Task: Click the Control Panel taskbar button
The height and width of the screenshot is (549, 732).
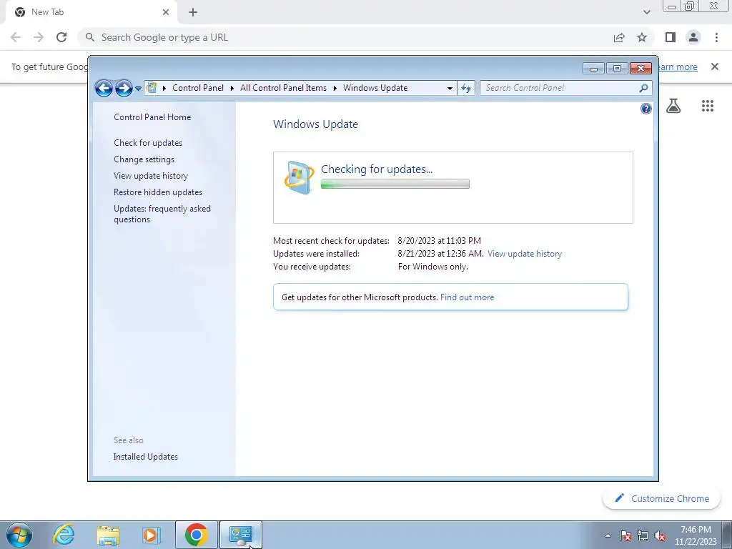Action: coord(241,535)
